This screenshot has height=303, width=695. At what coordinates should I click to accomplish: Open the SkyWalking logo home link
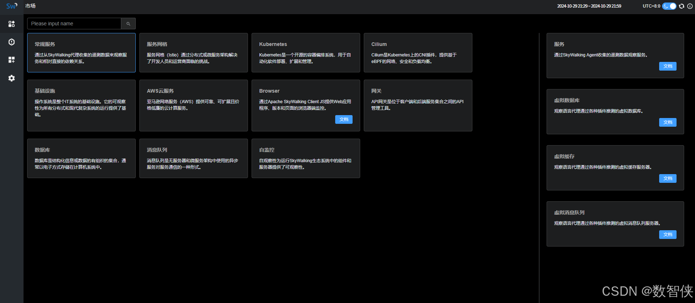[x=12, y=6]
